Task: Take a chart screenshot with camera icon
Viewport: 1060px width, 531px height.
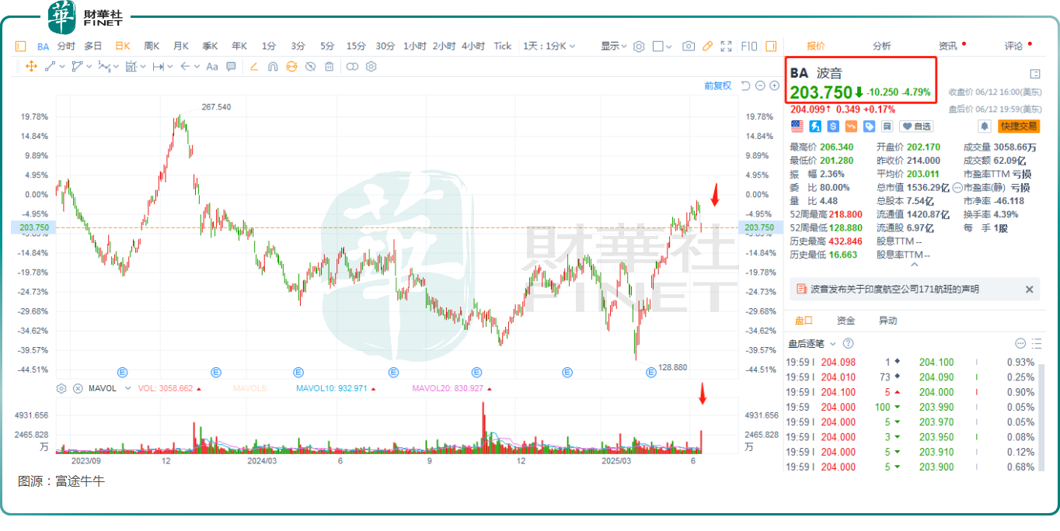Action: pyautogui.click(x=689, y=47)
